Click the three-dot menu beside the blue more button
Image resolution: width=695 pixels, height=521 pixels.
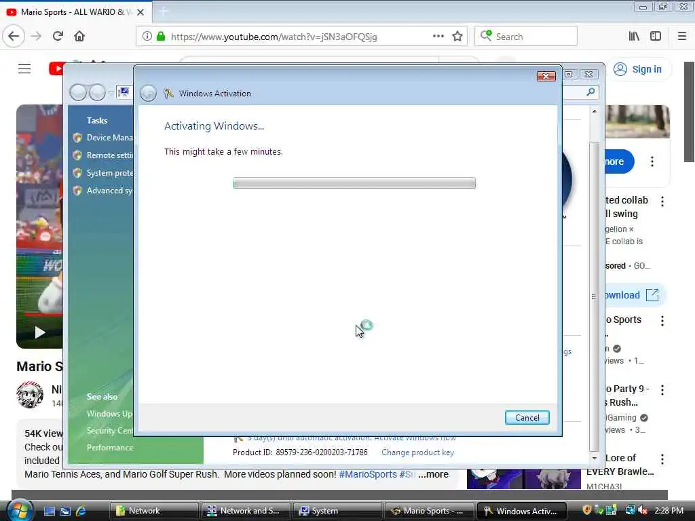point(652,161)
